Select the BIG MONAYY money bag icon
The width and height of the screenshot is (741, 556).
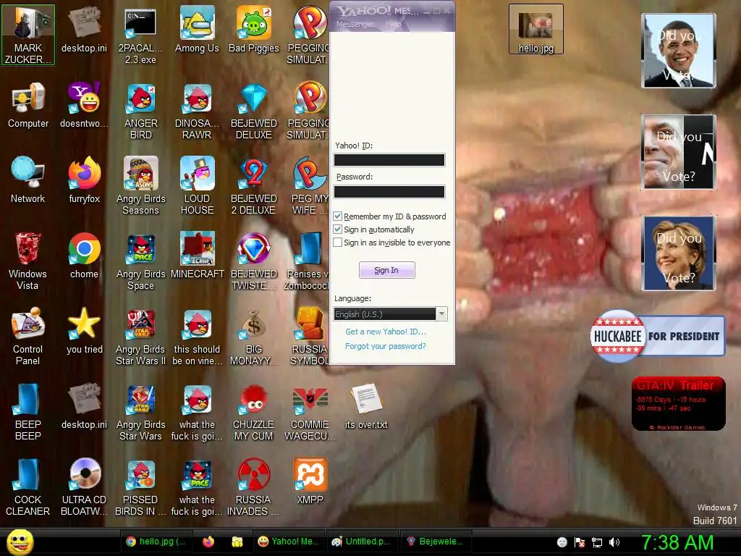tap(254, 337)
